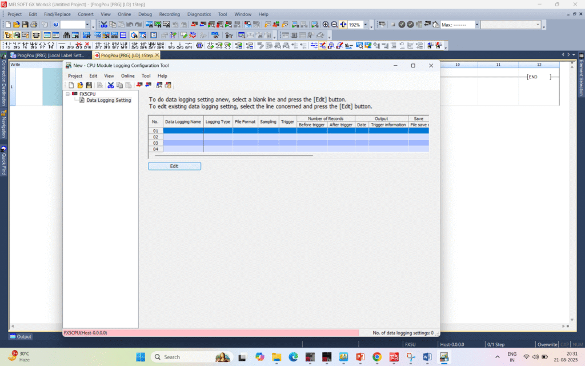
Task: Click Read from PLC icon in Logging Tool
Action: 149,85
